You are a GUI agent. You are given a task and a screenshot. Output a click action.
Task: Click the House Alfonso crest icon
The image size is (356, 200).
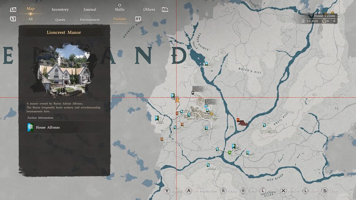click(x=30, y=127)
